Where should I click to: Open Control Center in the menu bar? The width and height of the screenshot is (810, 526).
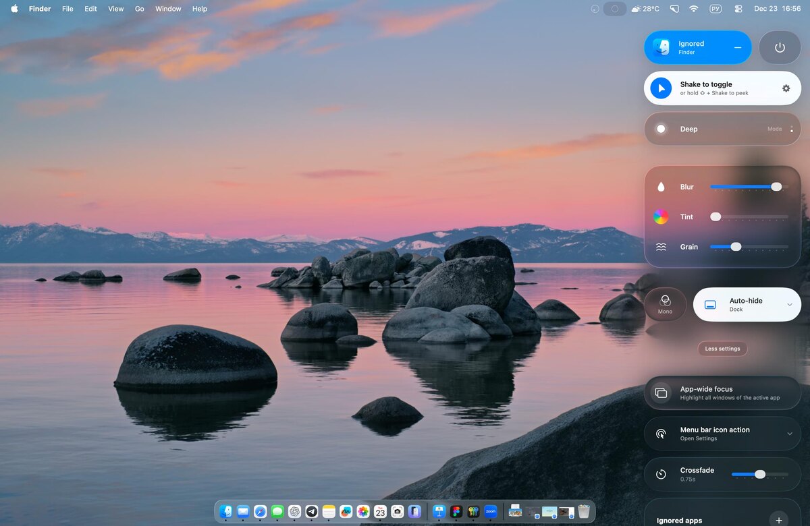click(x=738, y=9)
